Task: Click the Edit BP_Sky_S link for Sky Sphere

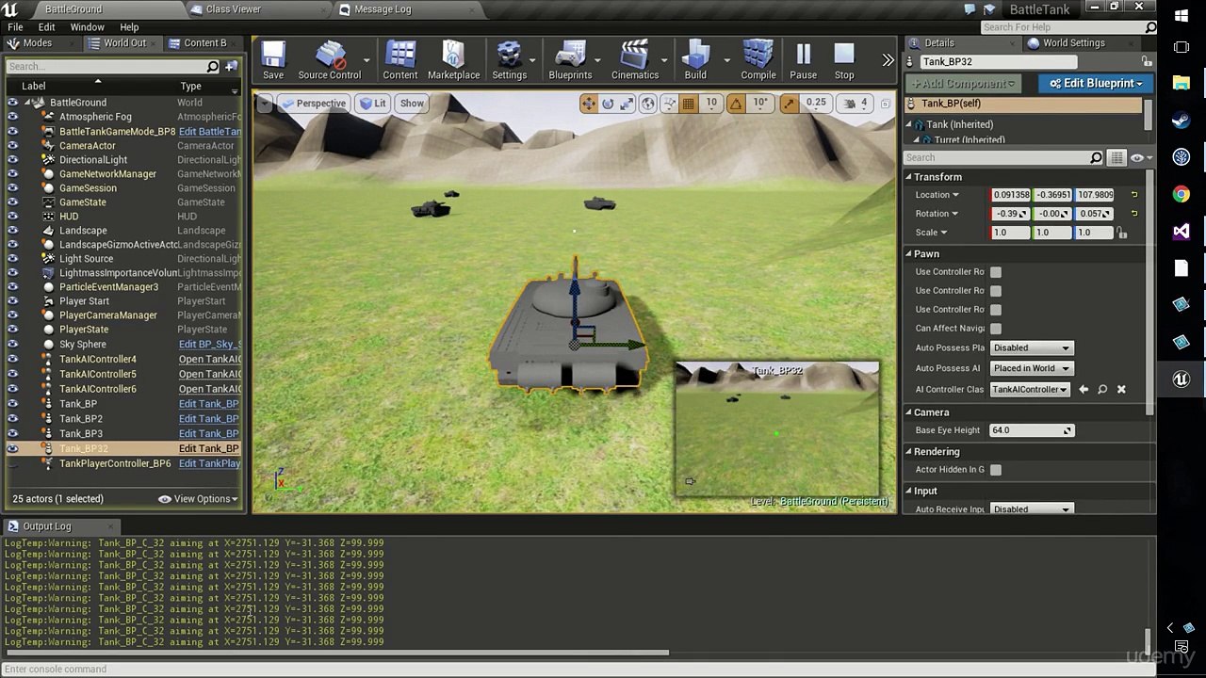Action: pyautogui.click(x=210, y=345)
